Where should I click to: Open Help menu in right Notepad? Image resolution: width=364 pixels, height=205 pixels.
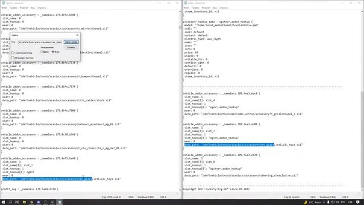point(224,7)
